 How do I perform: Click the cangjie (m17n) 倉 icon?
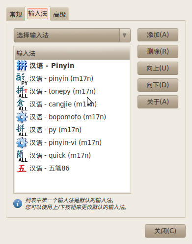point(22,105)
